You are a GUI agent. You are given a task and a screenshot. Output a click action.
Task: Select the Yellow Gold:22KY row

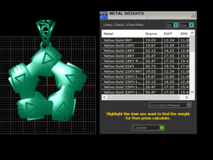(x=146, y=66)
